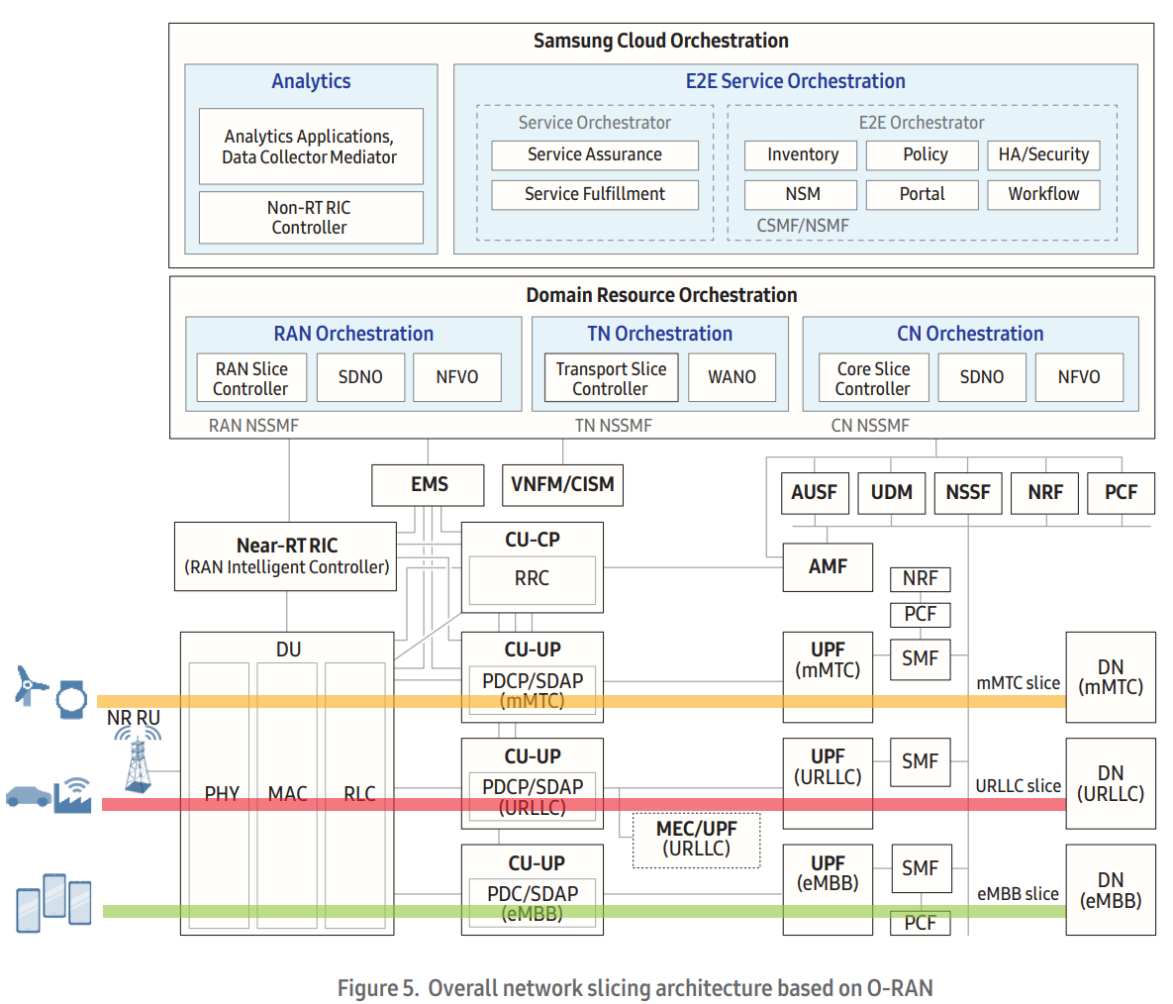Click the AUSF box
This screenshot has width=1173, height=1004.
(815, 493)
